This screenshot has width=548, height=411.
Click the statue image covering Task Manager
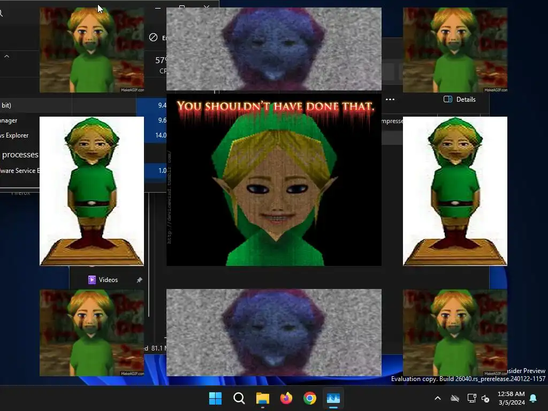(x=92, y=191)
